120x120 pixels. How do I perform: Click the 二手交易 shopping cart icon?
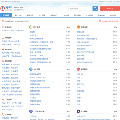pyautogui.click(x=3, y=99)
